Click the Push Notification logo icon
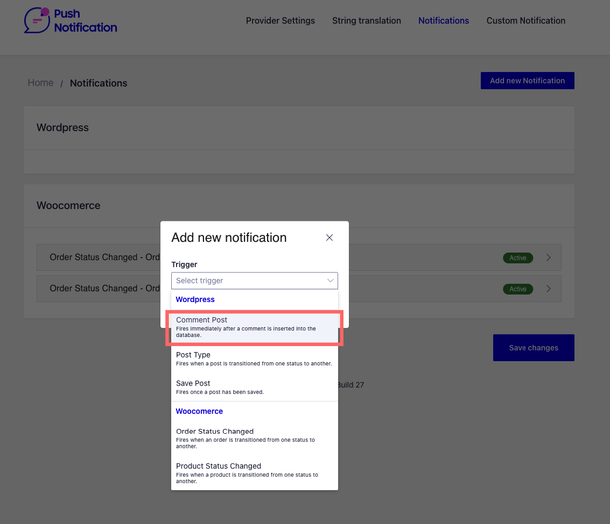The height and width of the screenshot is (524, 610). (x=36, y=20)
